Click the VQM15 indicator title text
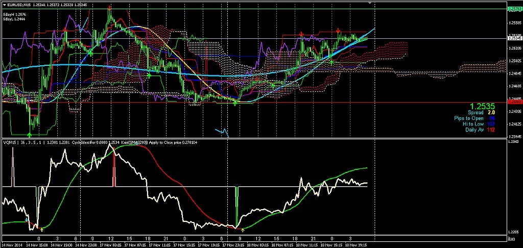Screen dimensions: 523x248 tap(9, 142)
